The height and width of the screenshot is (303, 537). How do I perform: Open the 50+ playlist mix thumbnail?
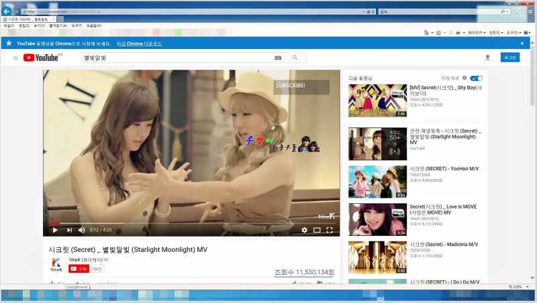tap(378, 143)
